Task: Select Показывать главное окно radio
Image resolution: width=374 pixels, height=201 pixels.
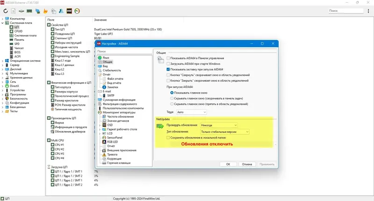Action: [172, 93]
